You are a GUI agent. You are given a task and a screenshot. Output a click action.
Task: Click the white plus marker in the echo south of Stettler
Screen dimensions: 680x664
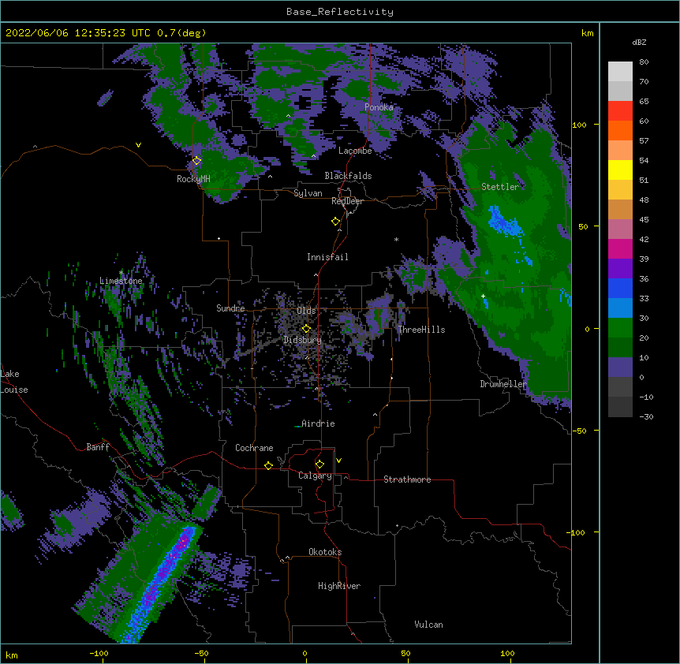[483, 296]
